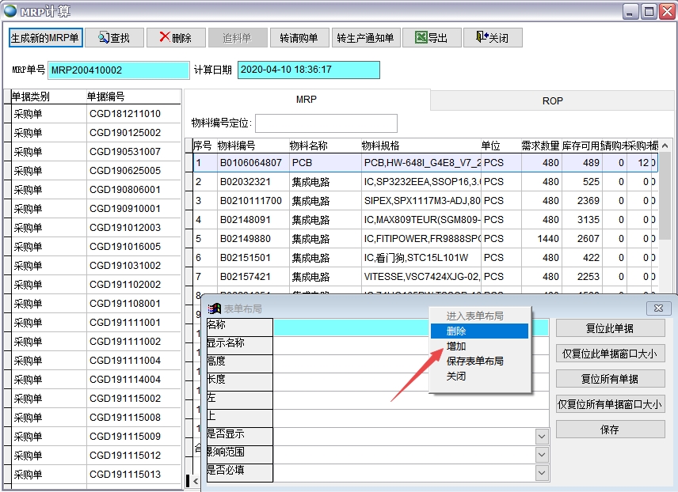Expand the 是否必填 dropdown
678x492 pixels.
pyautogui.click(x=542, y=471)
